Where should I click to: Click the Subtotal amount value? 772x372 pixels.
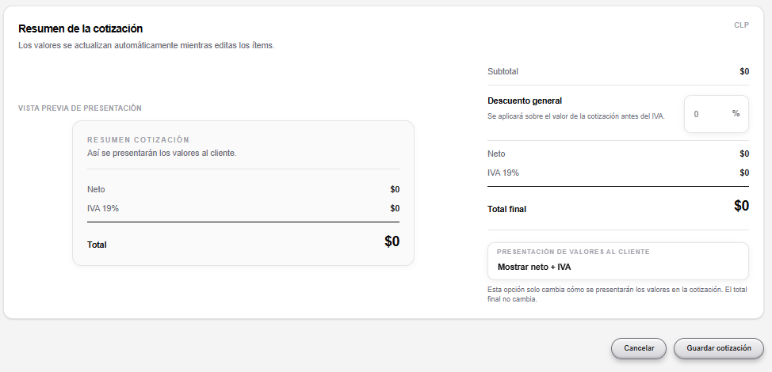(744, 72)
